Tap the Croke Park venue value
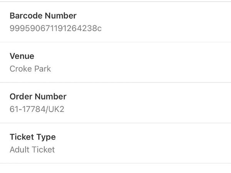 click(30, 69)
